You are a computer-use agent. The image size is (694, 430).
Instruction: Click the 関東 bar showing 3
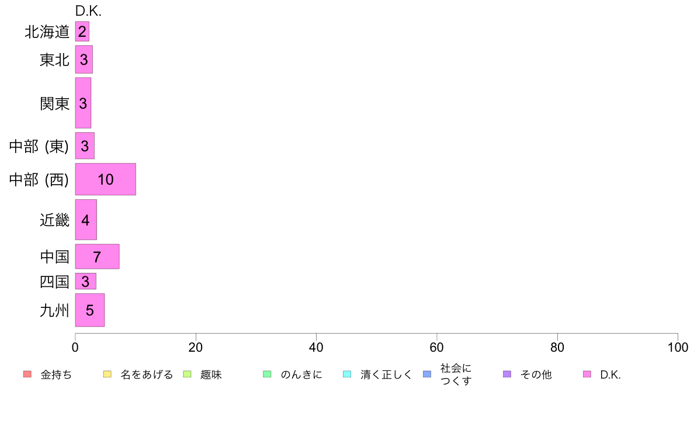point(83,103)
